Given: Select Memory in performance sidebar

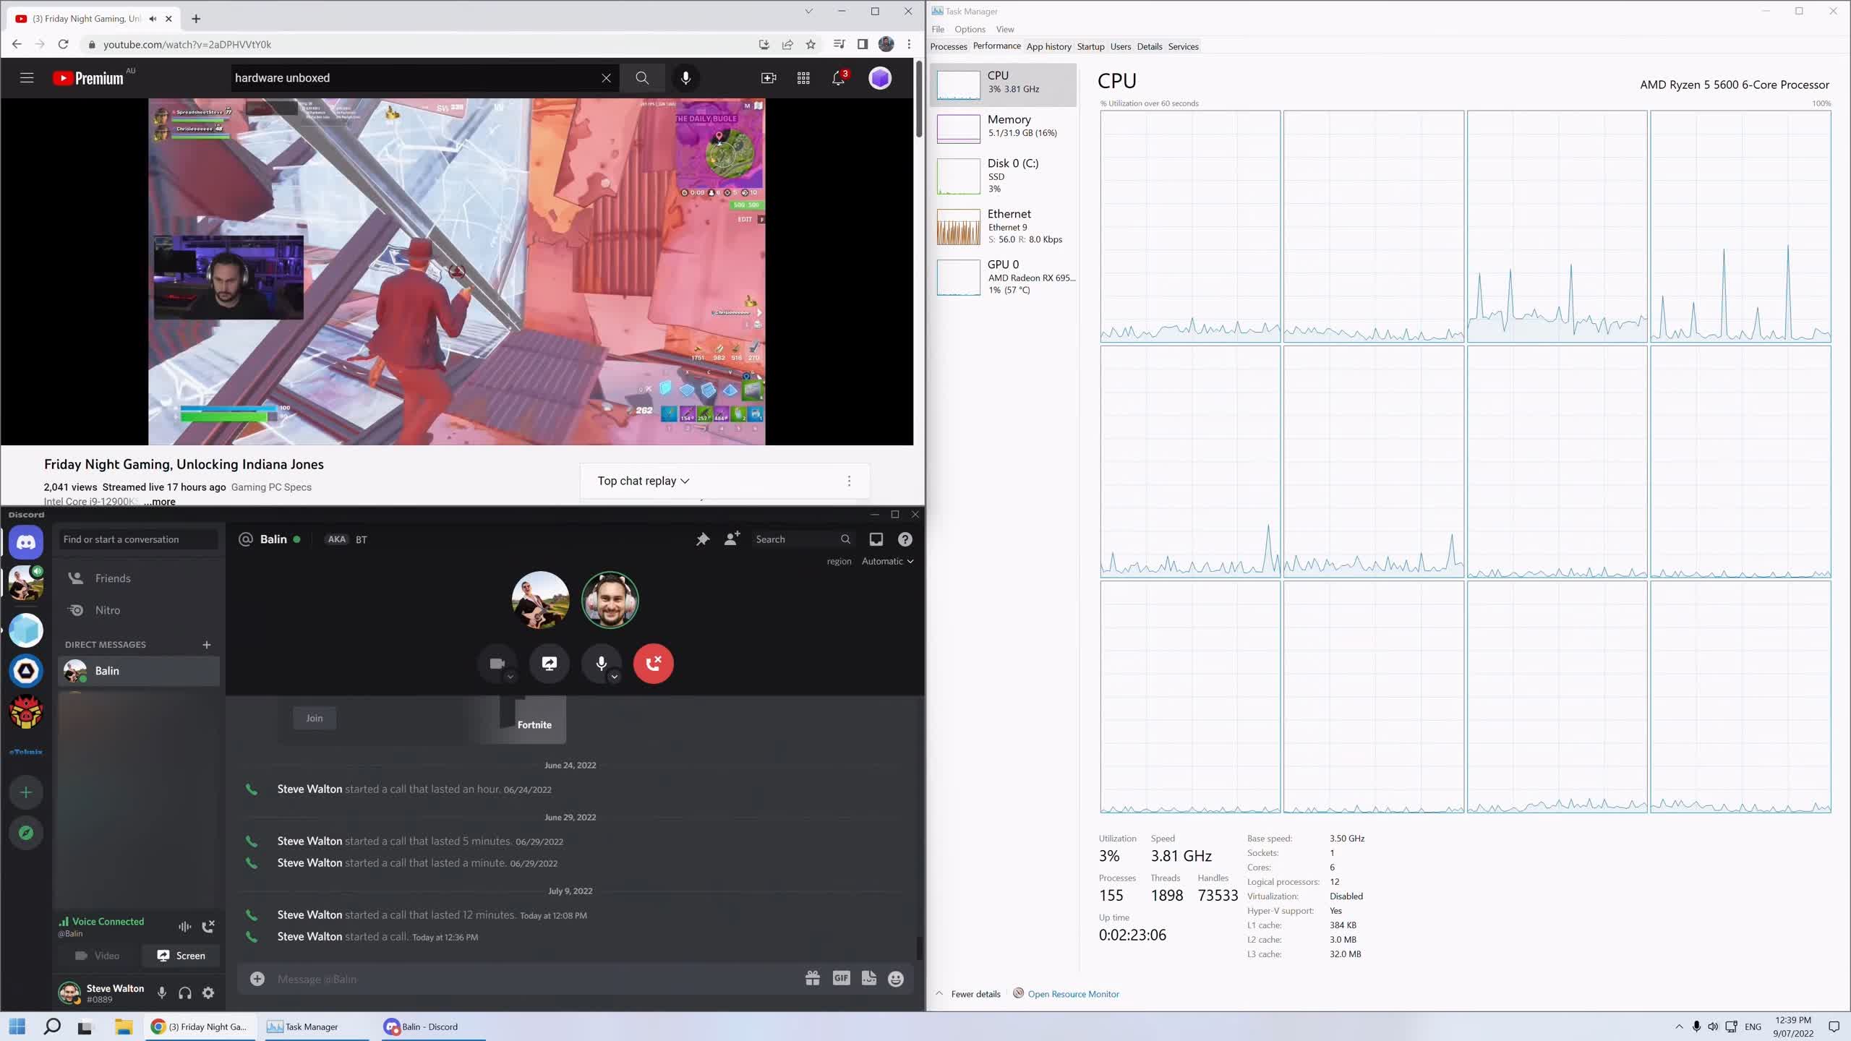Looking at the screenshot, I should [1003, 128].
